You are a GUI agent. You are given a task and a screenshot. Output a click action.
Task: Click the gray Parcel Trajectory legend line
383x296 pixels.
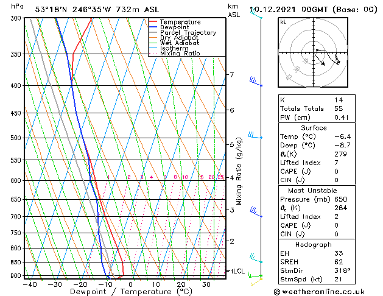153,32
